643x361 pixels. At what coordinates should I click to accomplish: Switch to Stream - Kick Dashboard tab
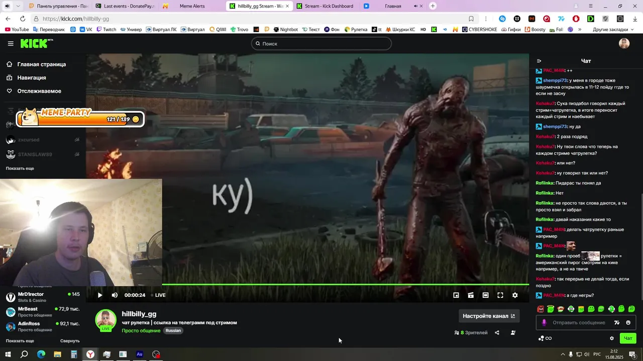click(325, 6)
